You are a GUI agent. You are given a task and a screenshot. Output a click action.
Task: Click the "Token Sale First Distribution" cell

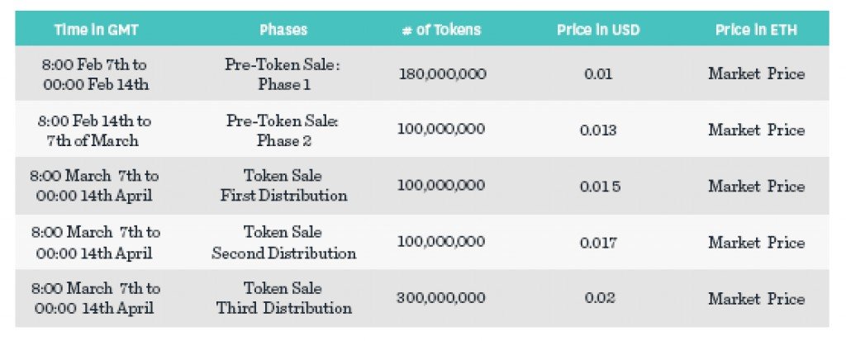283,186
